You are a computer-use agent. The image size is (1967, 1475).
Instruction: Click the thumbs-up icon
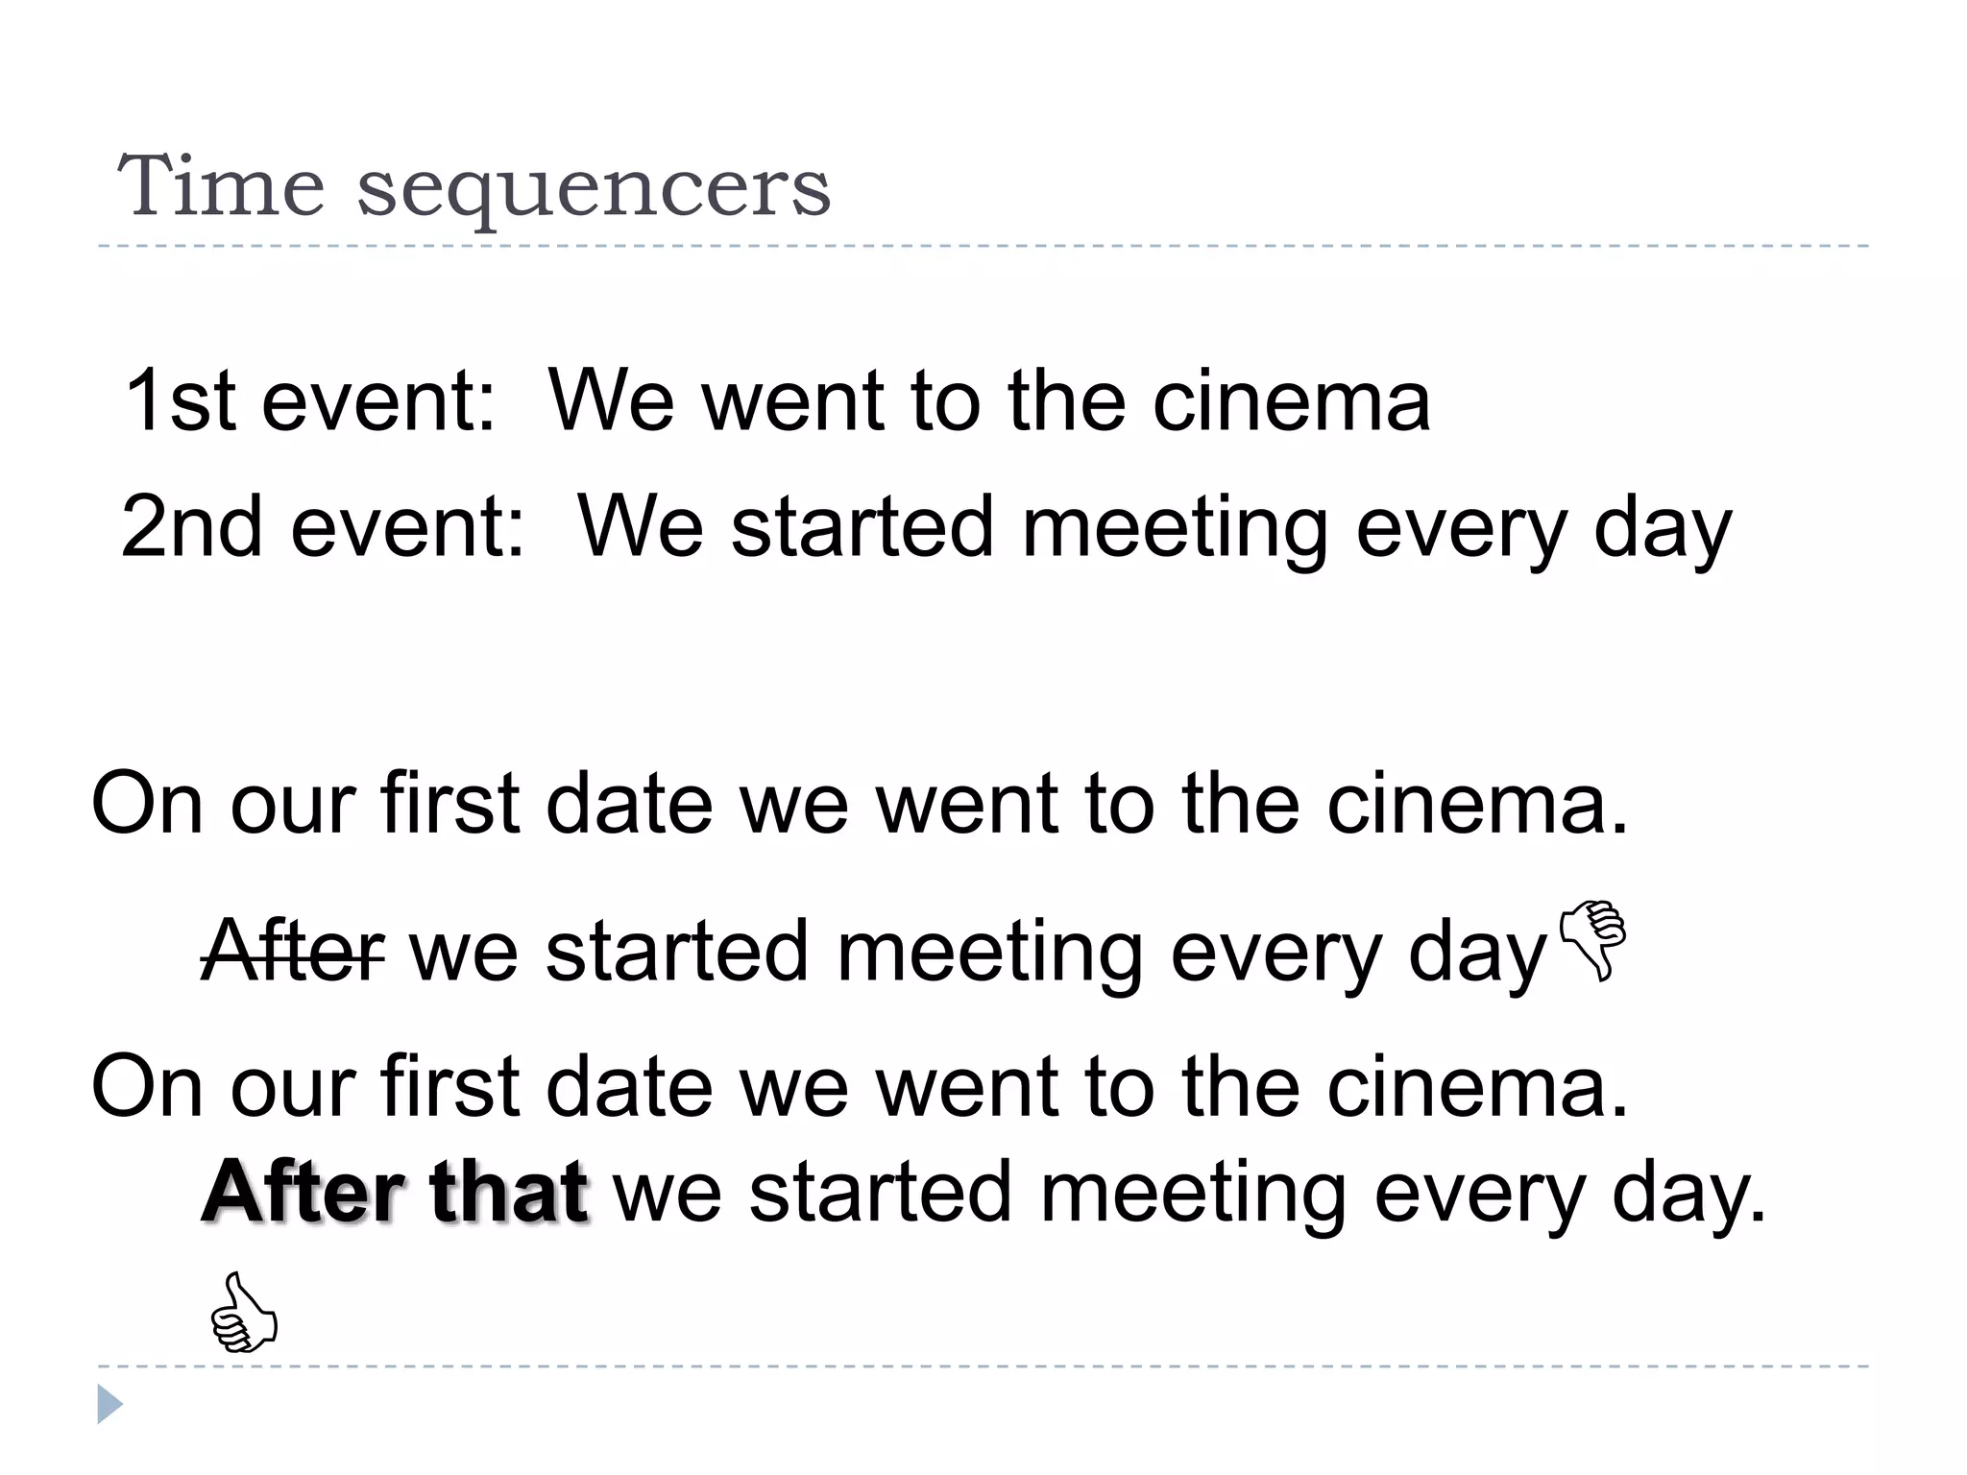pyautogui.click(x=243, y=1314)
